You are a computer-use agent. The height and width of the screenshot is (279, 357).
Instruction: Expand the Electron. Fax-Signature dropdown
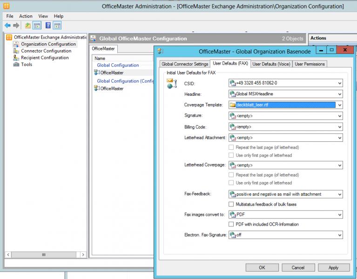(339, 235)
